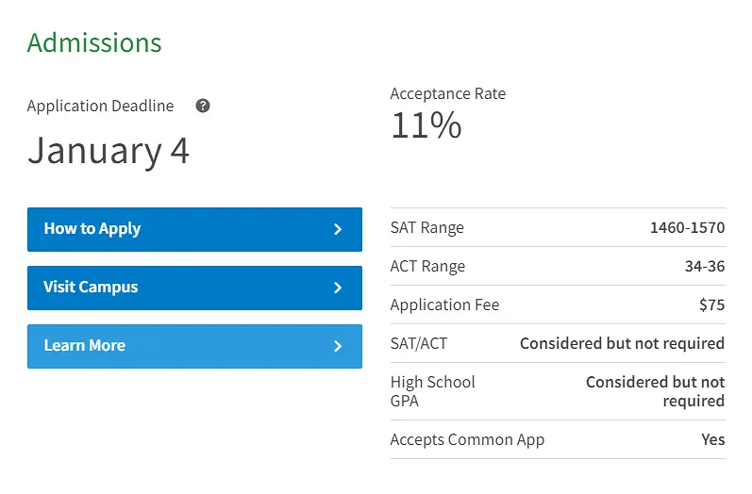
Task: Select the January 4 deadline text
Action: 109,151
